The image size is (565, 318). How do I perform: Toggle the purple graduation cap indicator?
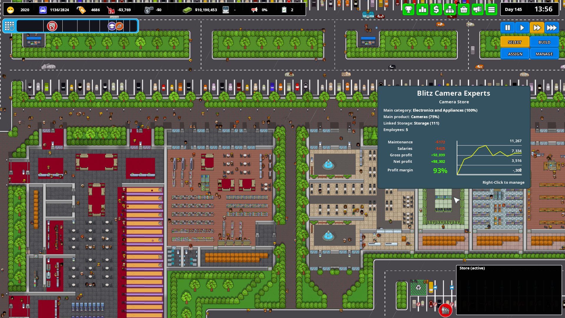point(112,26)
